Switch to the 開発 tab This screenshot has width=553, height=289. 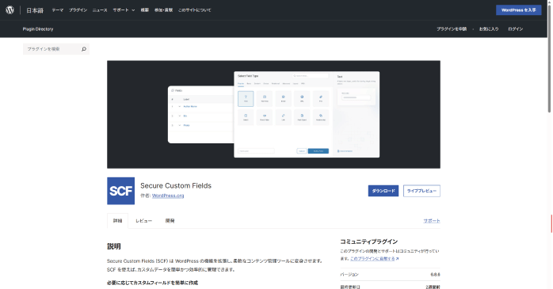[x=170, y=221]
